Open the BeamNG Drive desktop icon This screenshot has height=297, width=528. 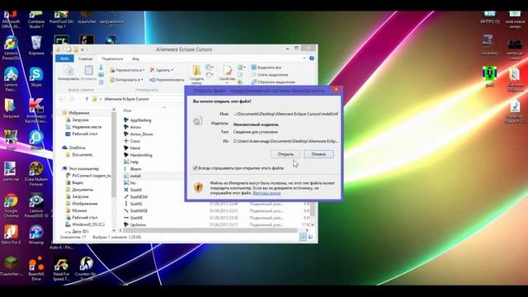click(36, 269)
